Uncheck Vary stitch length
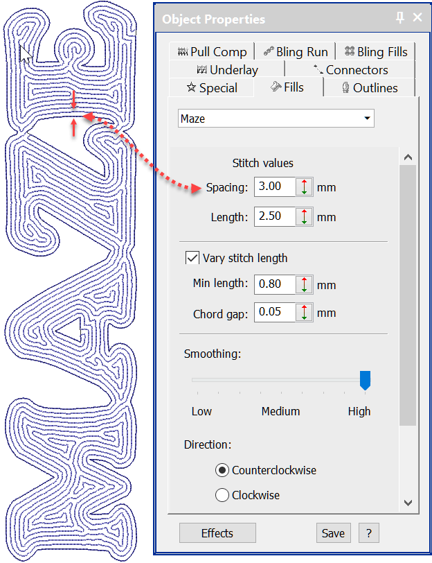The image size is (432, 563). coord(192,257)
